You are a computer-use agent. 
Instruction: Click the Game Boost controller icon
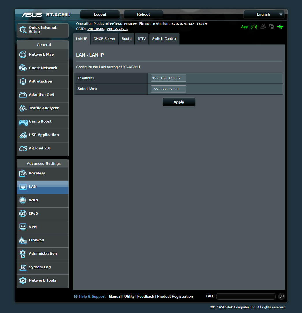coord(23,122)
